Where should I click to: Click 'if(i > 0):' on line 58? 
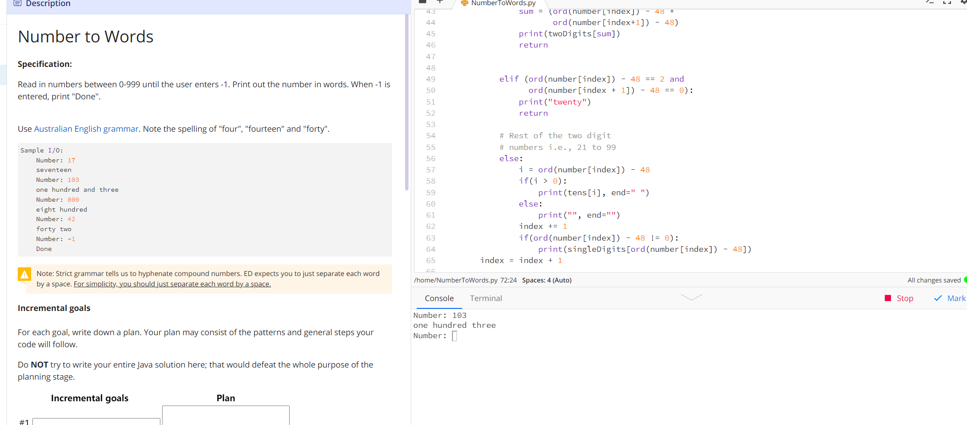click(543, 181)
